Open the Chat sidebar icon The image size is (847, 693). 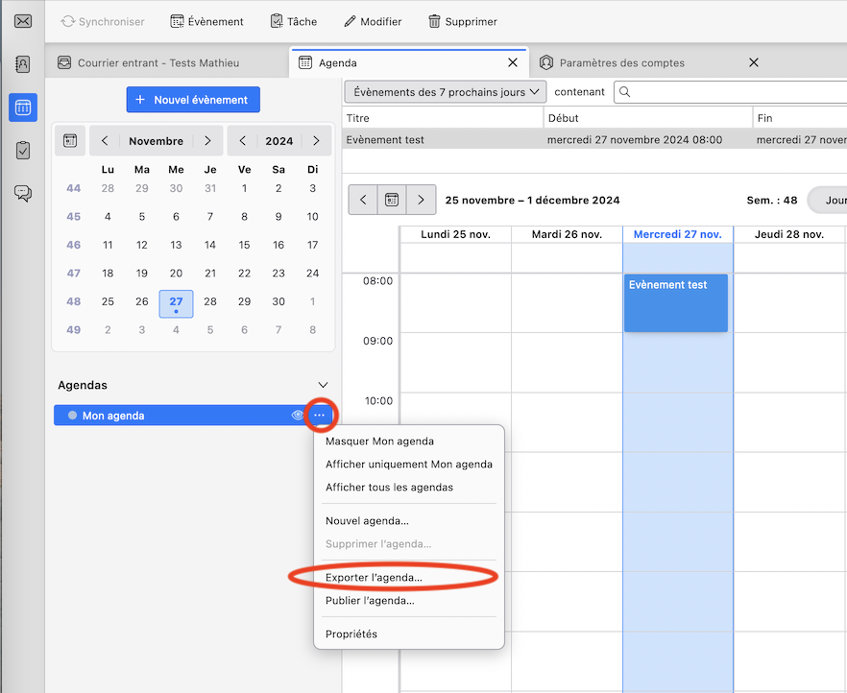(x=23, y=193)
